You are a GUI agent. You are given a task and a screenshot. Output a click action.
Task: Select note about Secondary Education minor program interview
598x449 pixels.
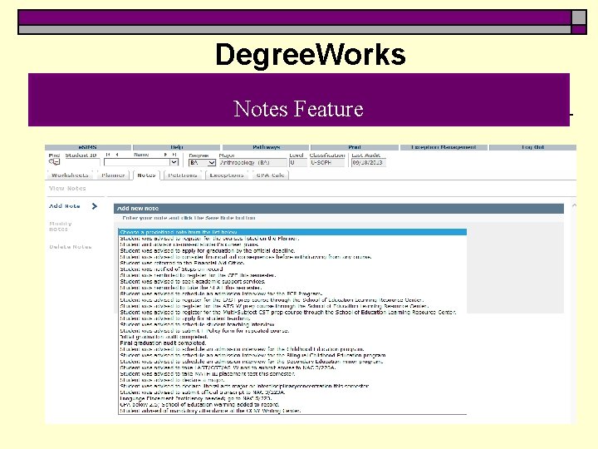coord(292,362)
